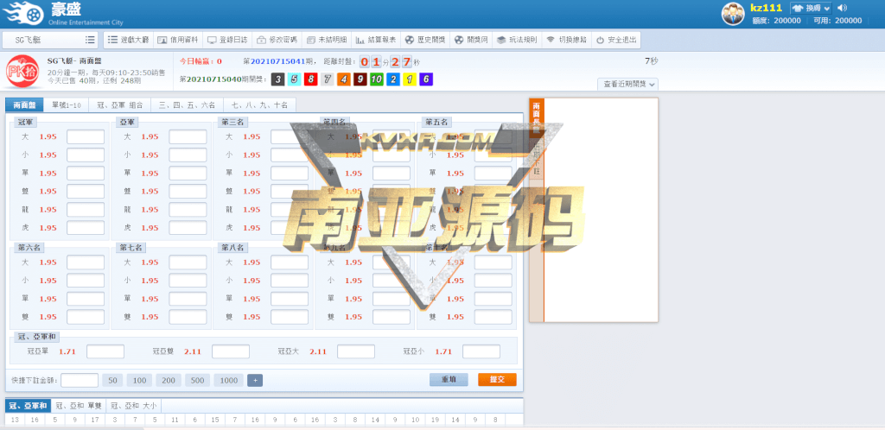Click the 第六名 小 bet input
Screen dimensions: 885x430
click(86, 281)
